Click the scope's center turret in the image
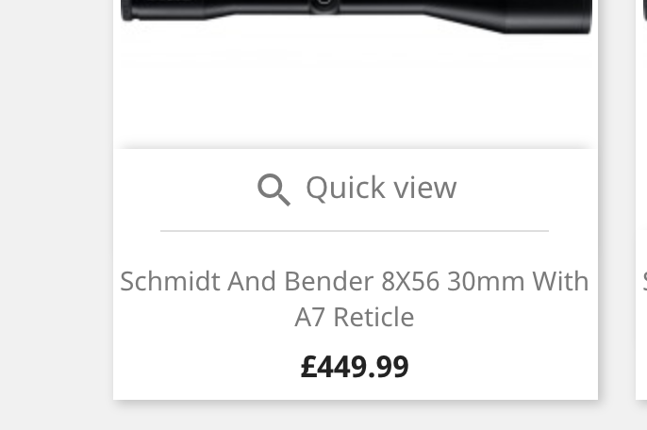647x430 pixels. [x=324, y=6]
